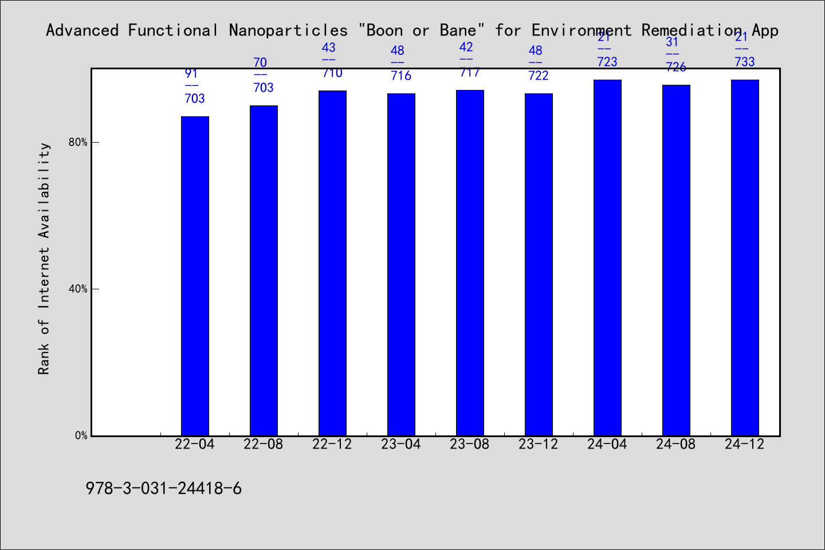
Task: Select the 23-08 bar in the chart
Action: tap(470, 263)
